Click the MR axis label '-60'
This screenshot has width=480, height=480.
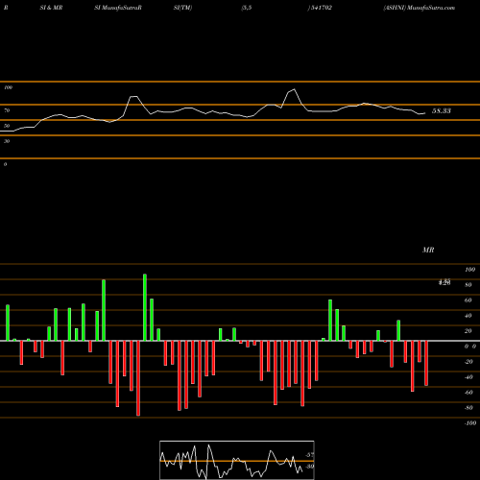pos(468,393)
